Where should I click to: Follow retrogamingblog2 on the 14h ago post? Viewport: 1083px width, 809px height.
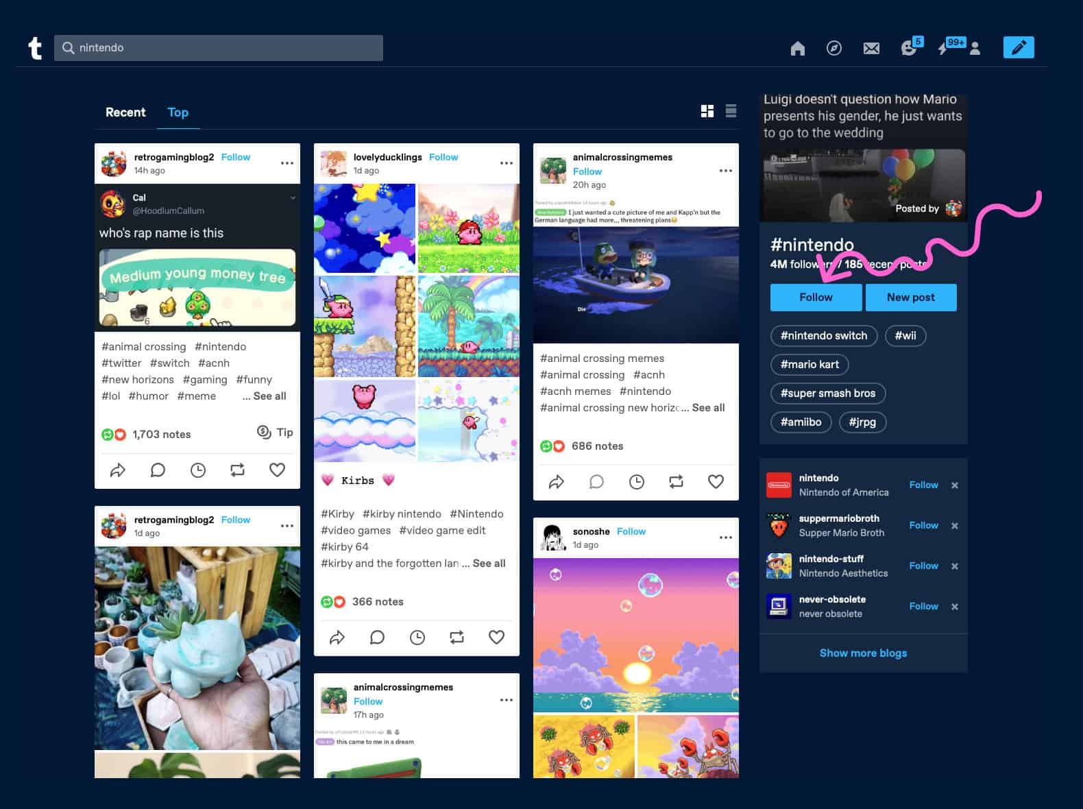point(236,157)
